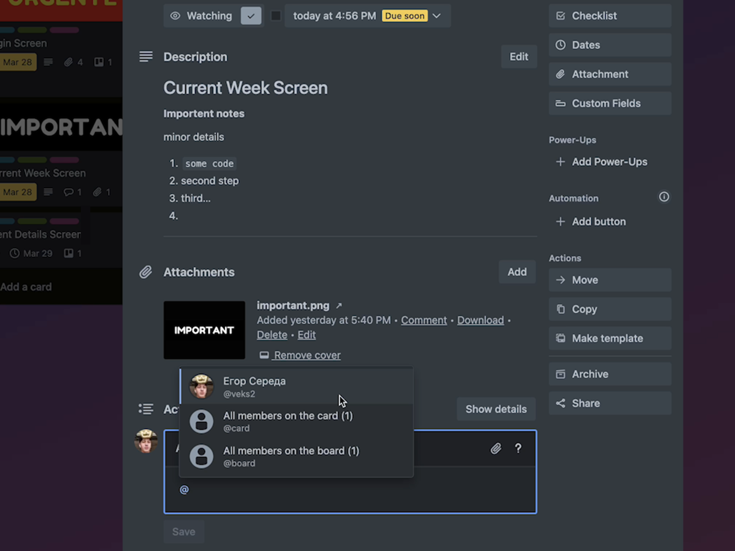The width and height of the screenshot is (735, 551).
Task: Expand the due date dropdown chevron
Action: (x=436, y=16)
